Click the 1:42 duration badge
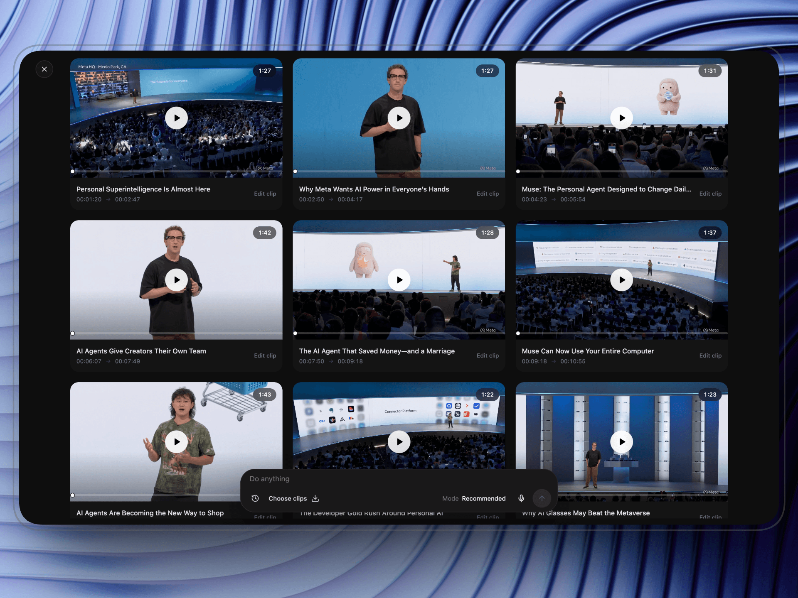This screenshot has width=798, height=598. (265, 233)
